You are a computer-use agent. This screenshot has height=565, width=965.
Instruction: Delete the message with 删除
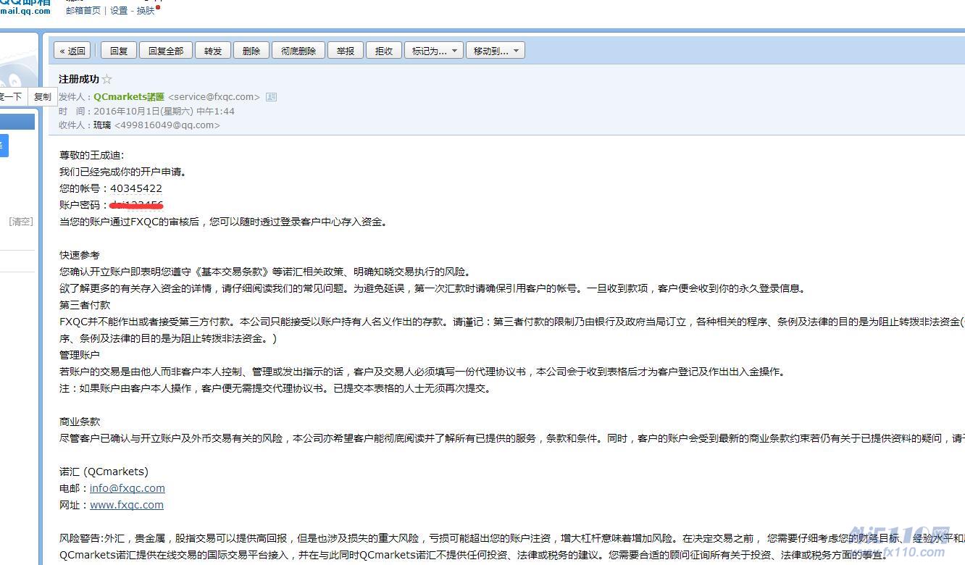coord(251,51)
